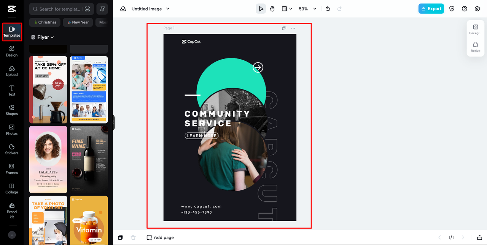
Task: Select the pointer select tool
Action: point(261,9)
